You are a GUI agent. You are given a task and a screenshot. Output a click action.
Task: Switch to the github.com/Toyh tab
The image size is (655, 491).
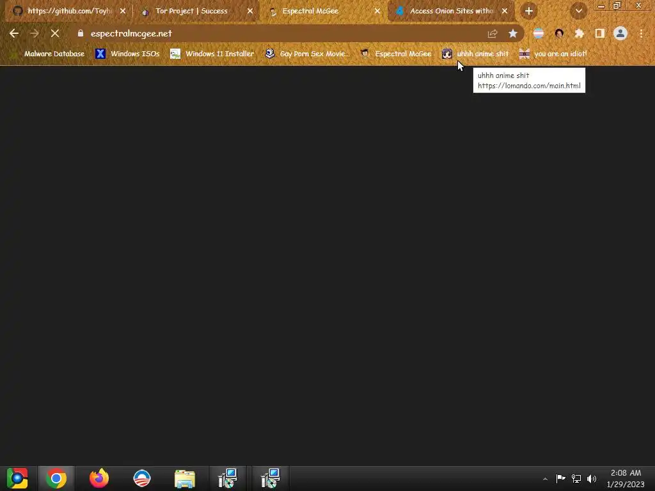pyautogui.click(x=69, y=12)
